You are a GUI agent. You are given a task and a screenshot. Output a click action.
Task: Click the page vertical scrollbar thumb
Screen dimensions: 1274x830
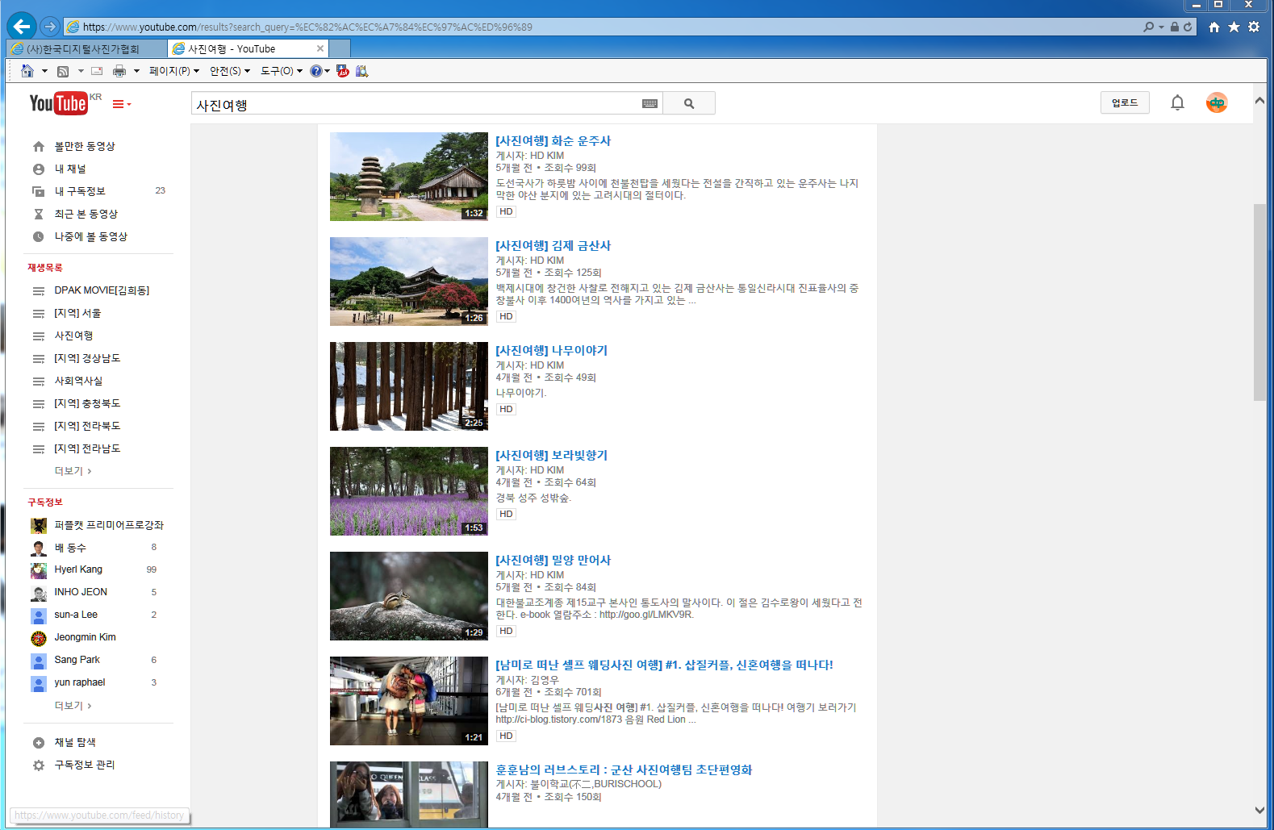point(1259,302)
